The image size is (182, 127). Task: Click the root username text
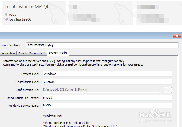12,14
